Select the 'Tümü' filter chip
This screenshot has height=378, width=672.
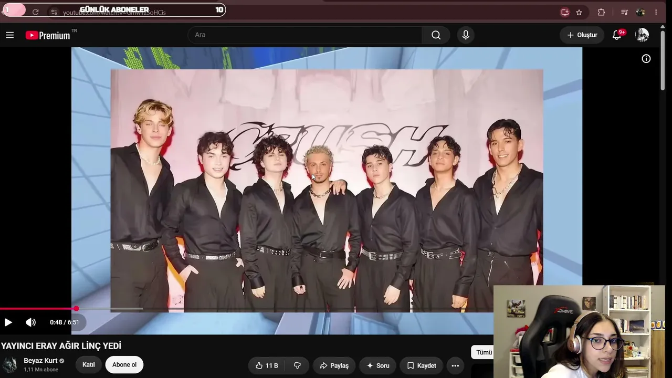484,352
